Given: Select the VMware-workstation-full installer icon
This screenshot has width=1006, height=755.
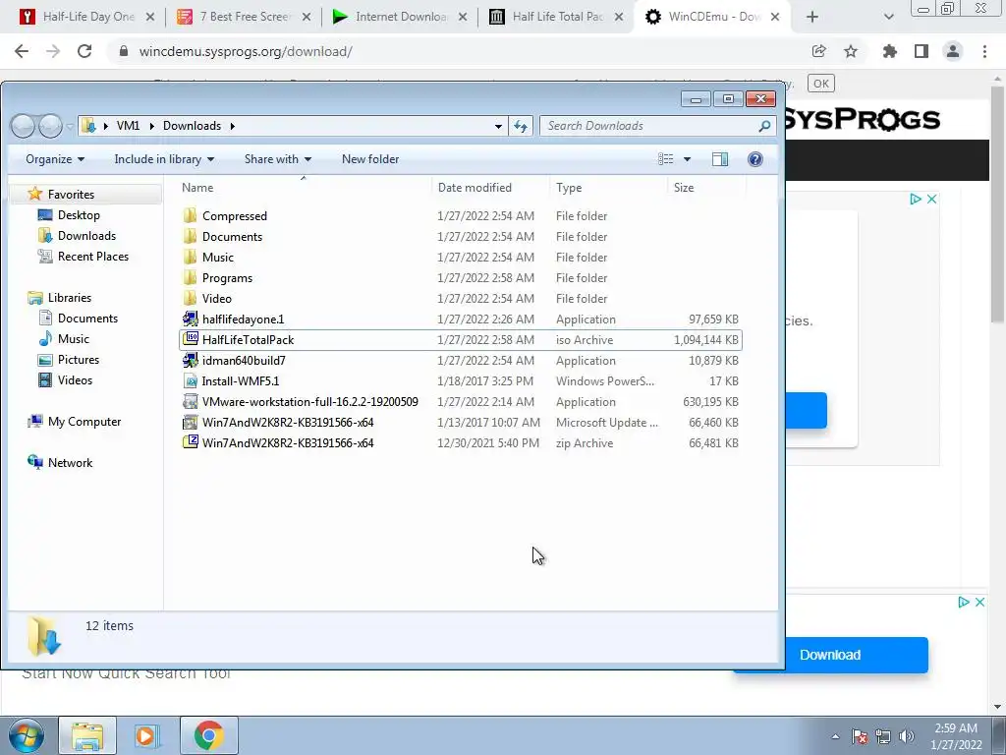Looking at the screenshot, I should coord(191,401).
